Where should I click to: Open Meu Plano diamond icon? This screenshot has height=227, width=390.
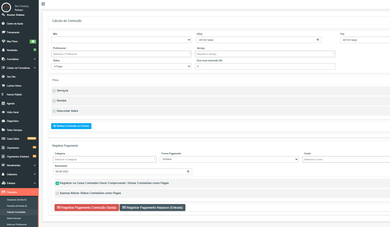(x=4, y=41)
